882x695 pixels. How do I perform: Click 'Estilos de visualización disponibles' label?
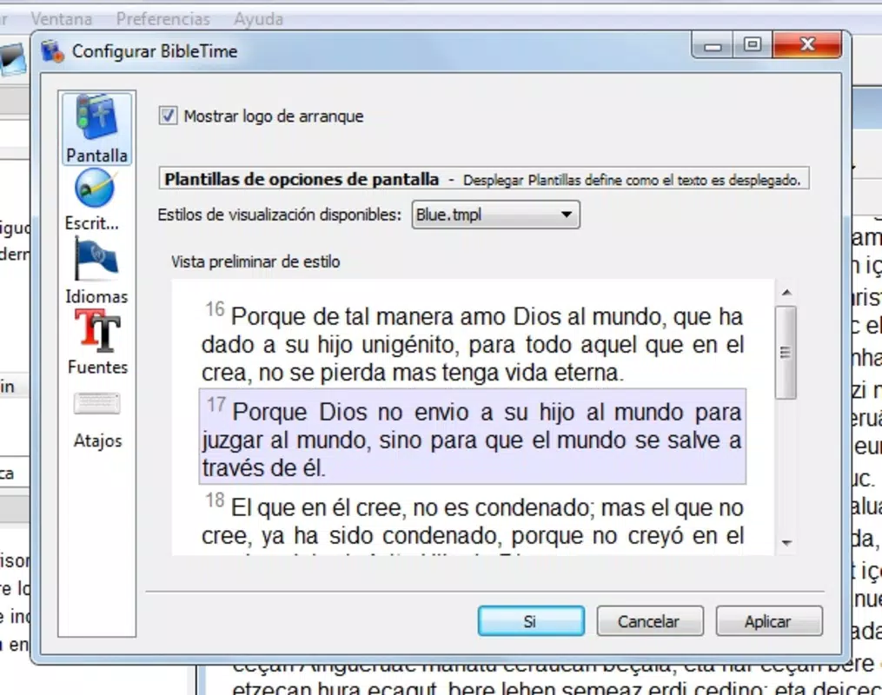click(x=280, y=215)
